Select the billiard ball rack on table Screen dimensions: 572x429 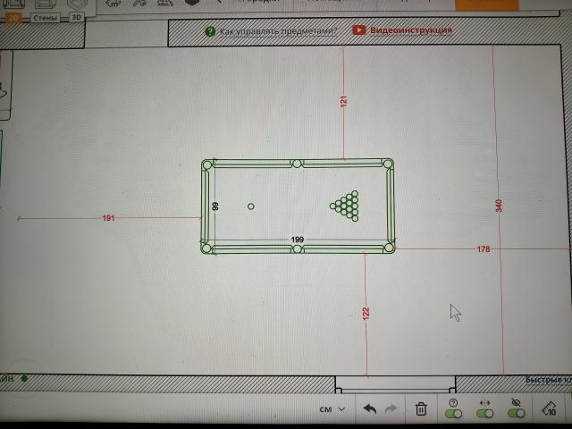pyautogui.click(x=346, y=206)
